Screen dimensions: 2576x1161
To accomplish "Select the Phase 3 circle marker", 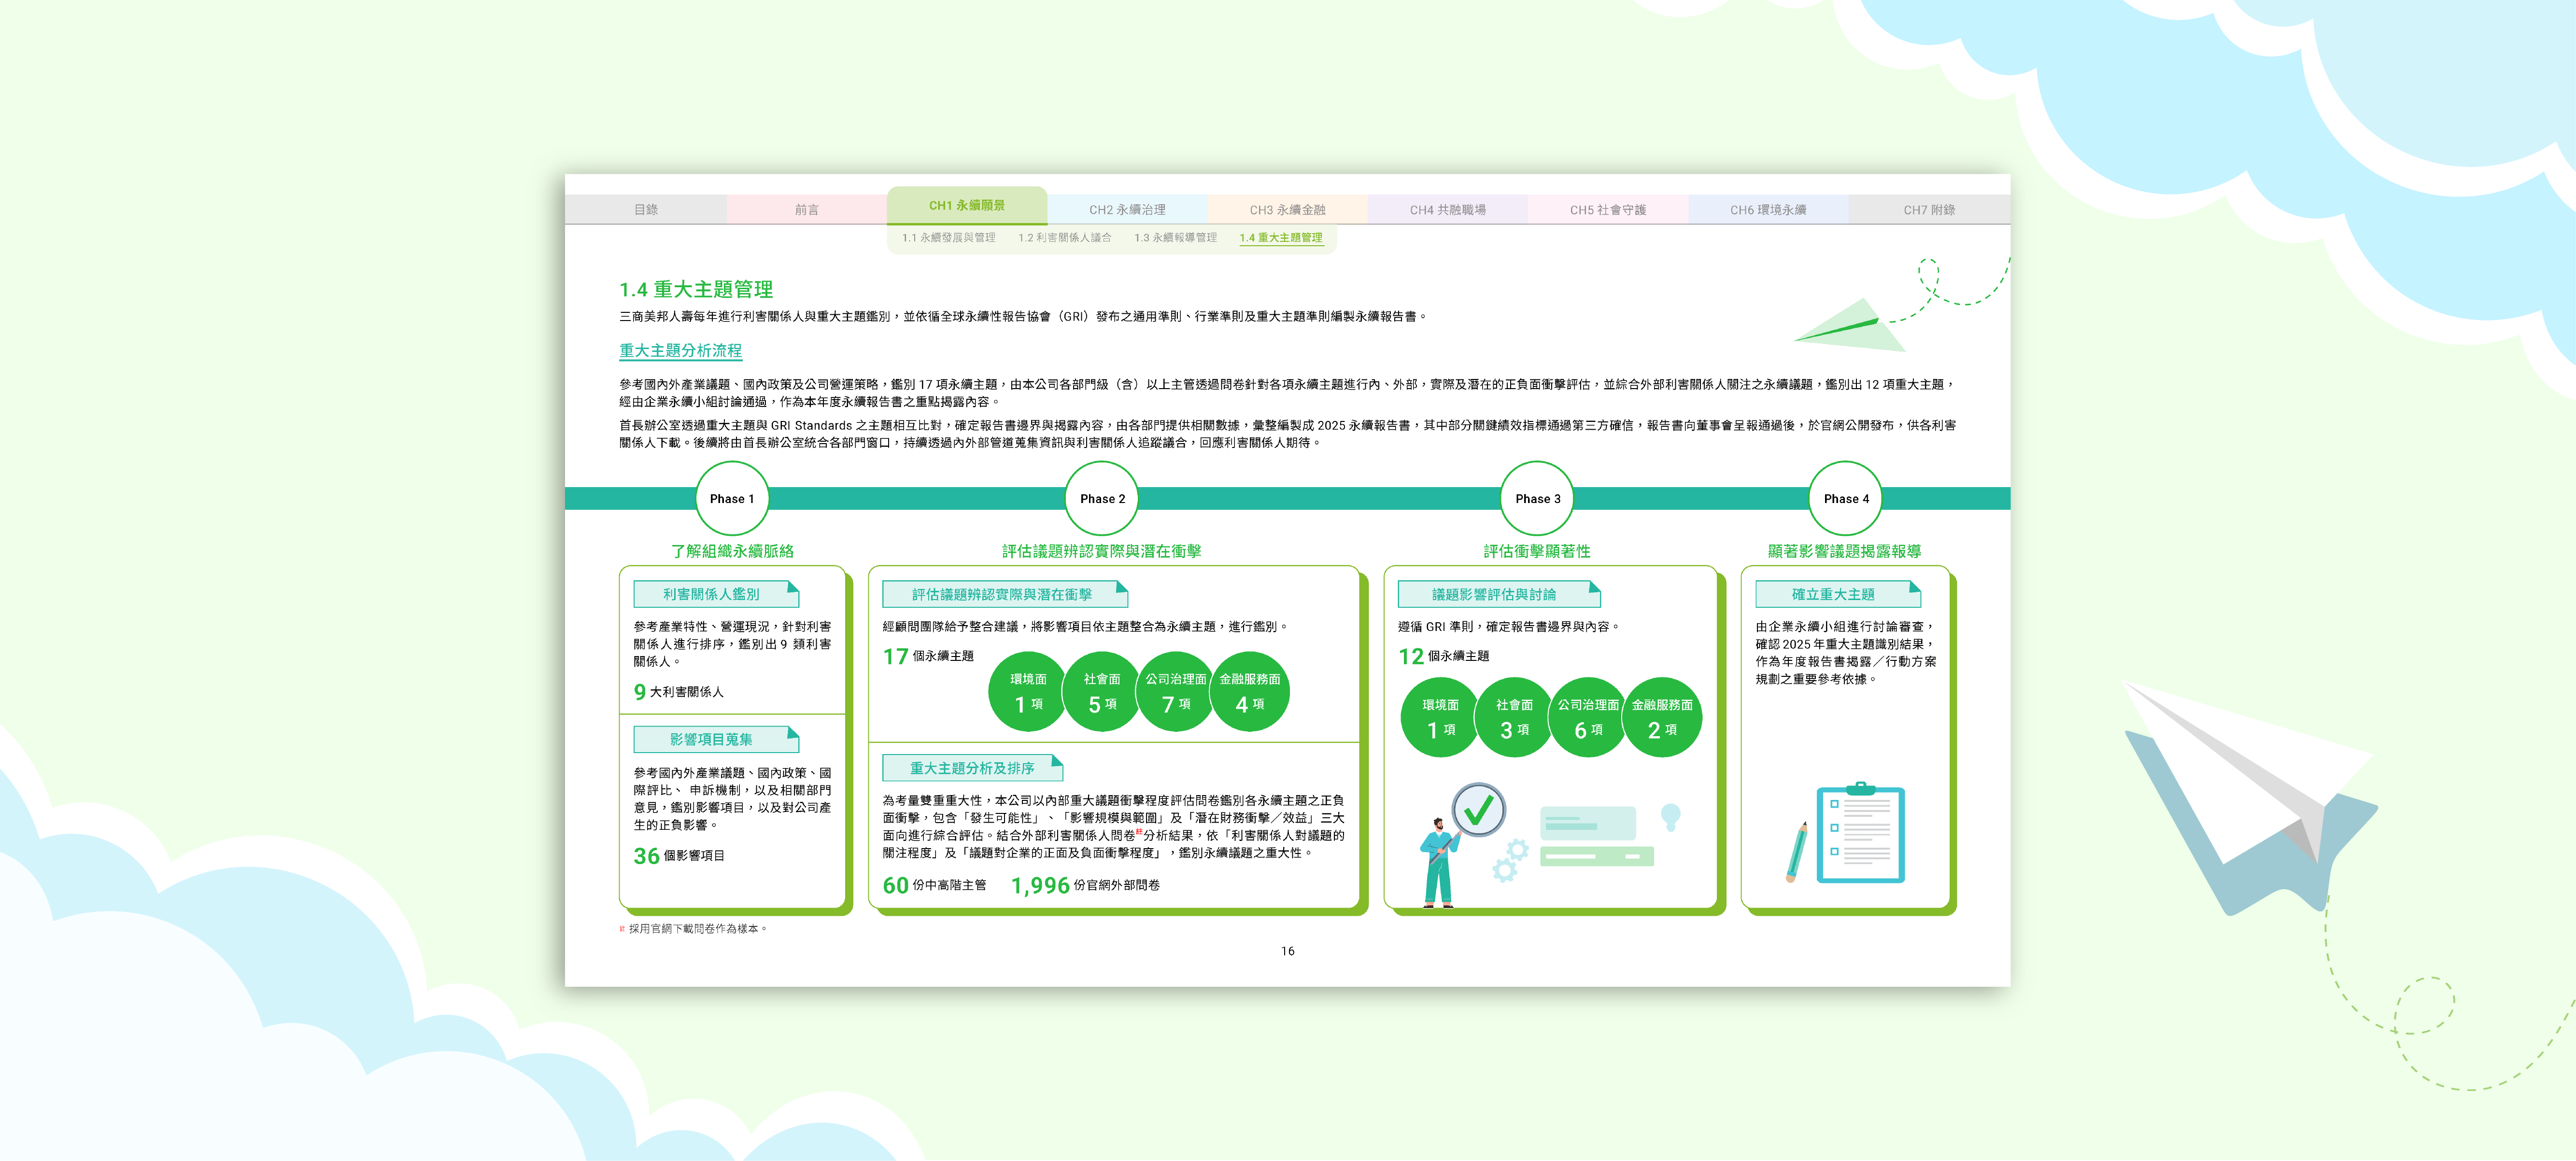I will click(1537, 498).
